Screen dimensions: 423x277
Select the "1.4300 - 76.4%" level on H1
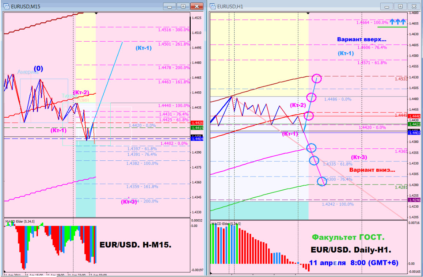(x=338, y=179)
